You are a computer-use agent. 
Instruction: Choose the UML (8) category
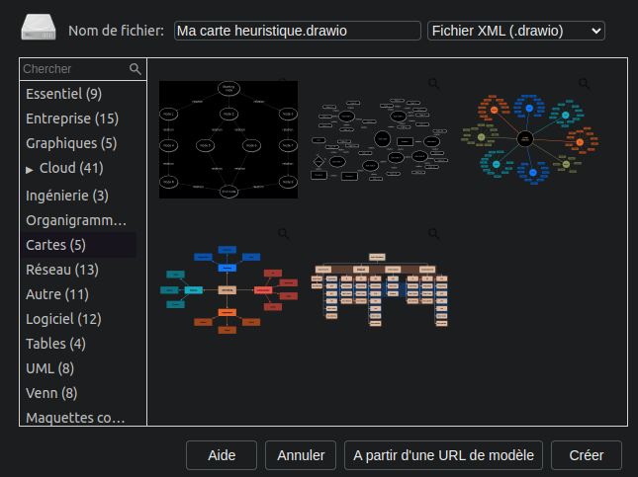(x=50, y=368)
